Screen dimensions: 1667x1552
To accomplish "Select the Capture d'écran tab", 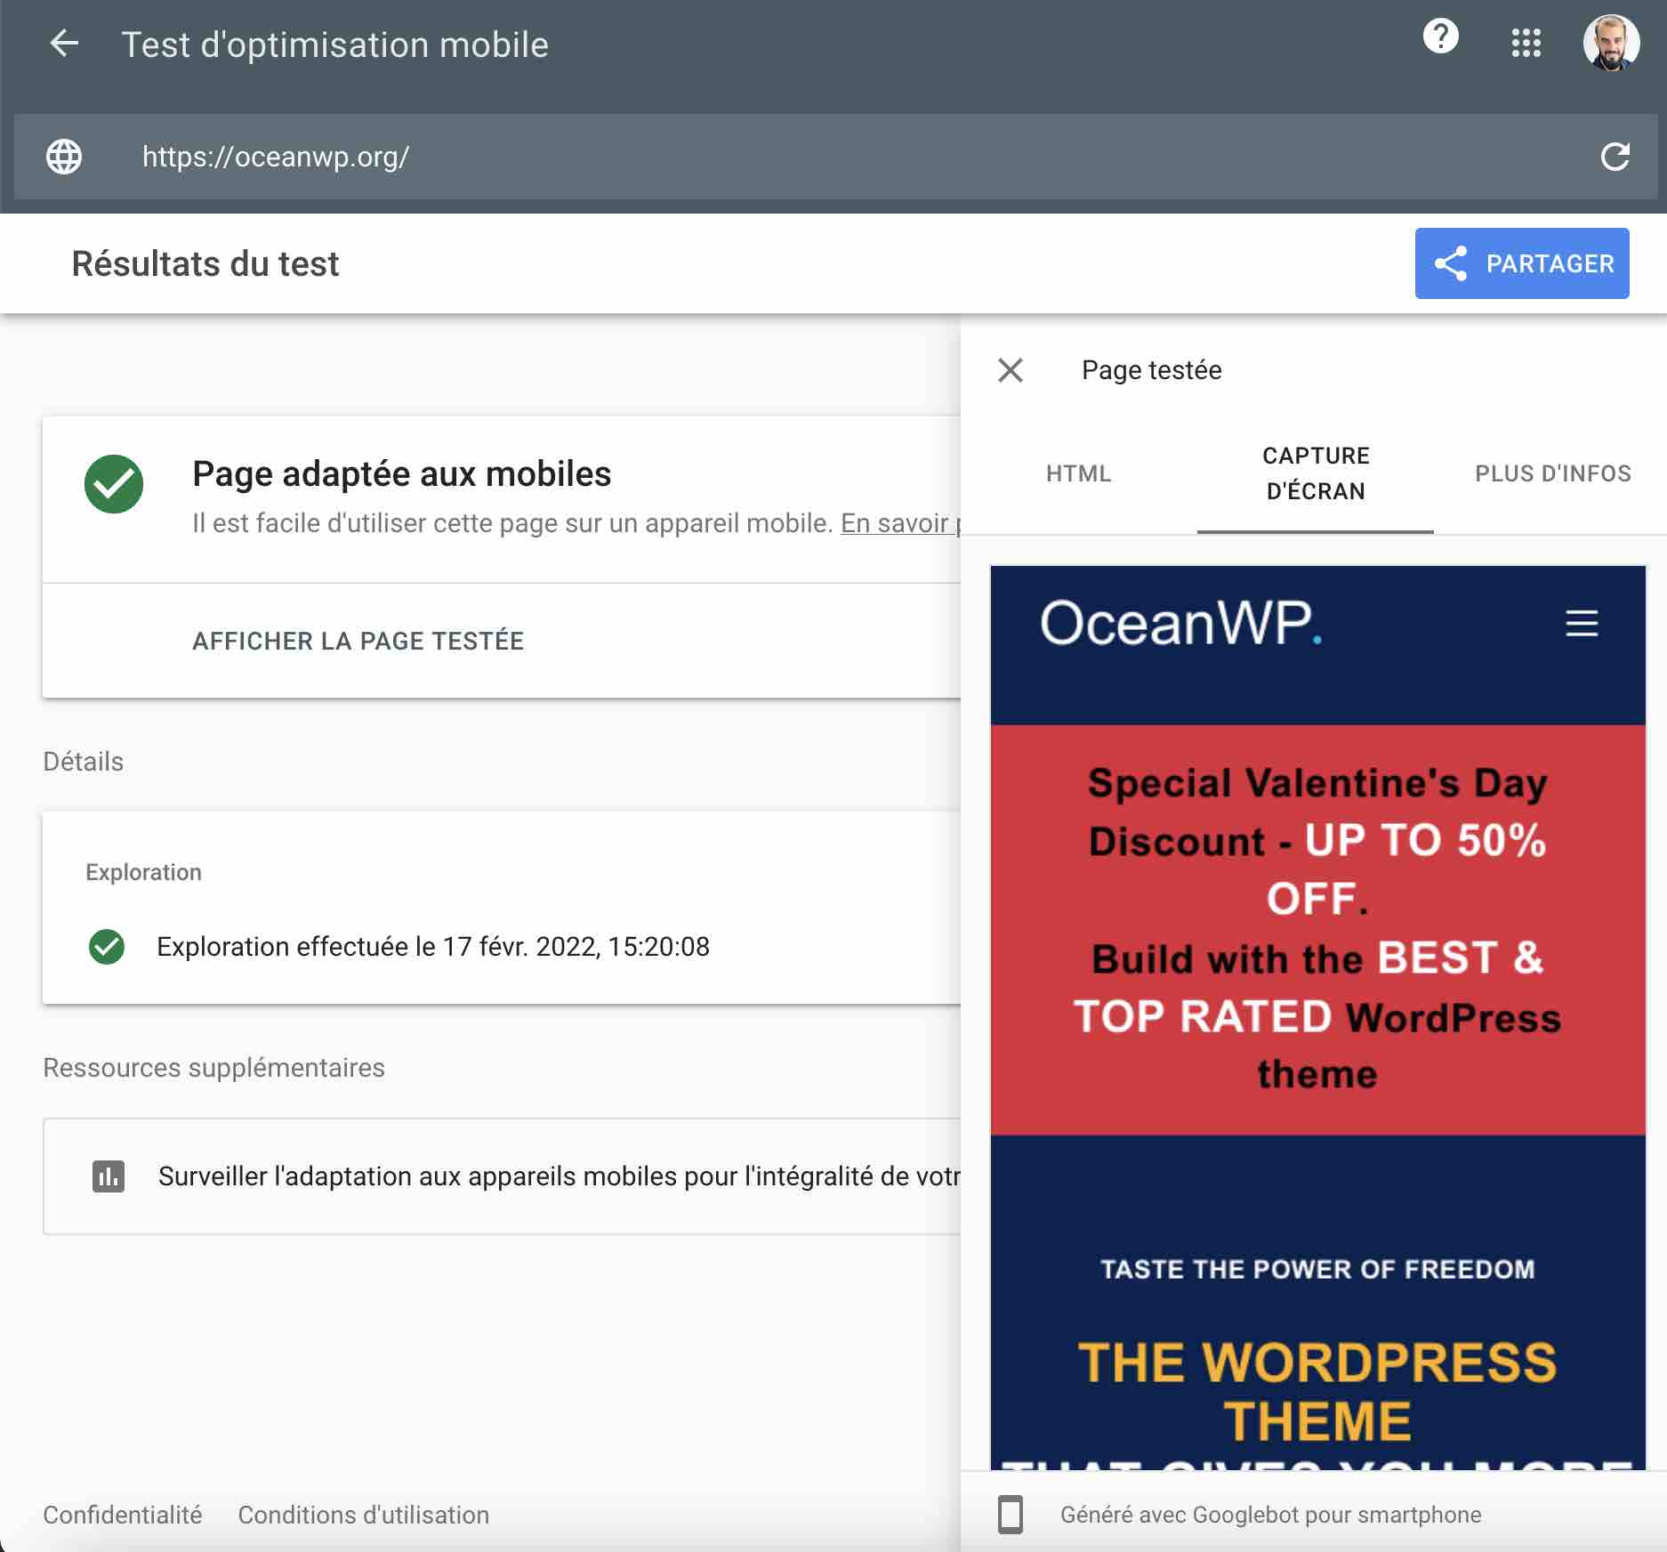I will tap(1314, 473).
